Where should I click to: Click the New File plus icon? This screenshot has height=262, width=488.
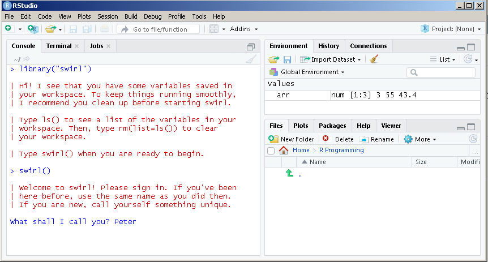[8, 29]
